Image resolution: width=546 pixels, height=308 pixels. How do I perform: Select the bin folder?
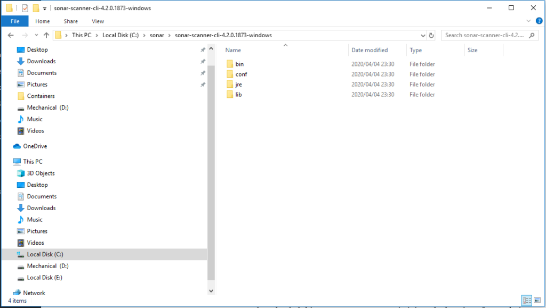point(239,64)
